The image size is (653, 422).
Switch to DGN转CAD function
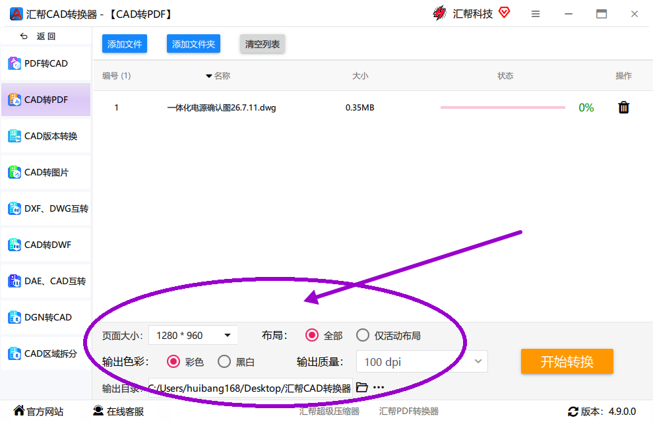click(x=46, y=317)
